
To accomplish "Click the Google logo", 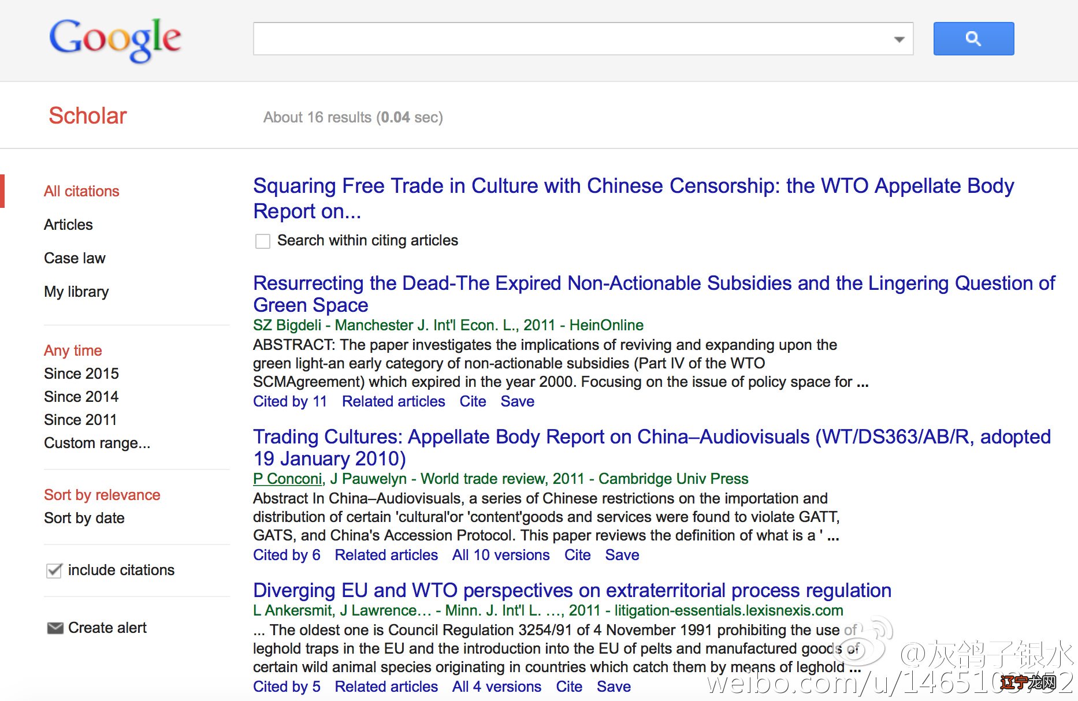I will click(115, 39).
